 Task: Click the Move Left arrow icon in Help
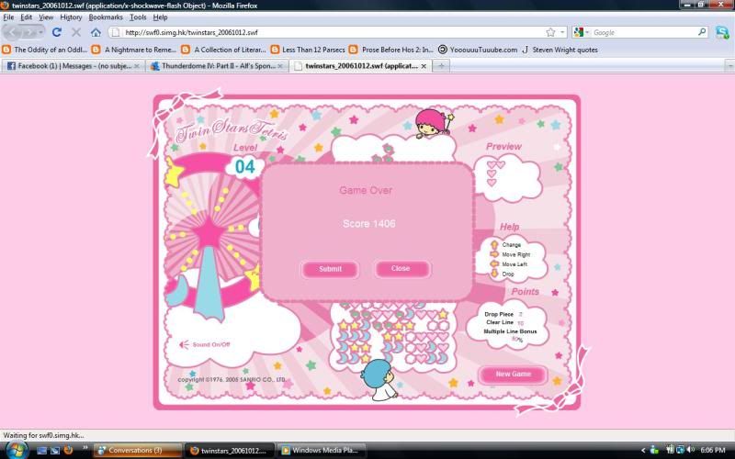pyautogui.click(x=494, y=264)
